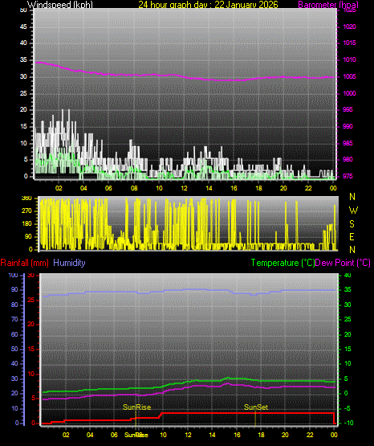Click barometer value 1015
The image size is (374, 446).
coord(349,43)
